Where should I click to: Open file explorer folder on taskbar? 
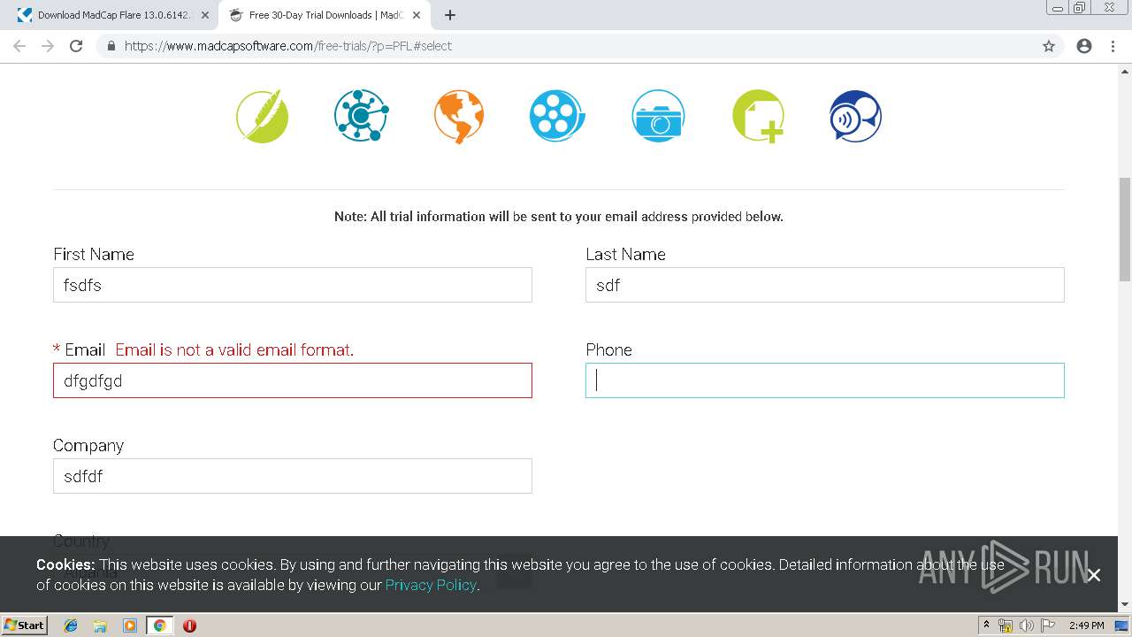click(100, 625)
